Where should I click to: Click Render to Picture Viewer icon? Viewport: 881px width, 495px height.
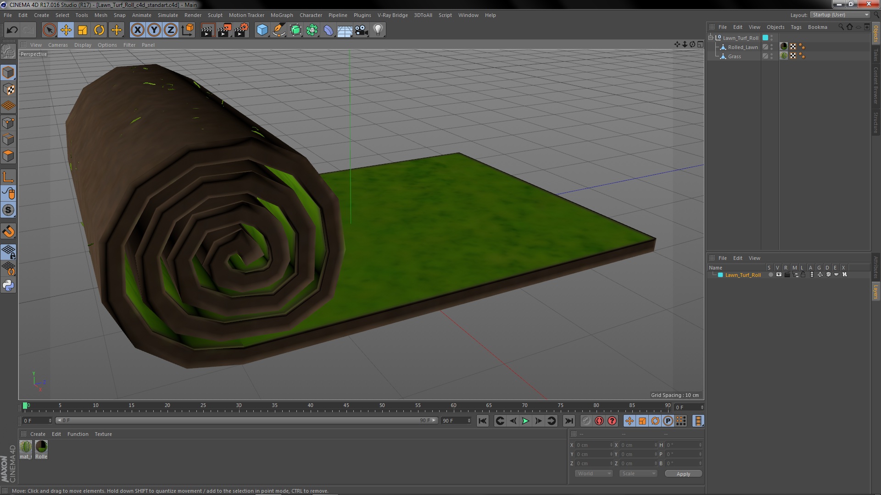click(x=224, y=30)
